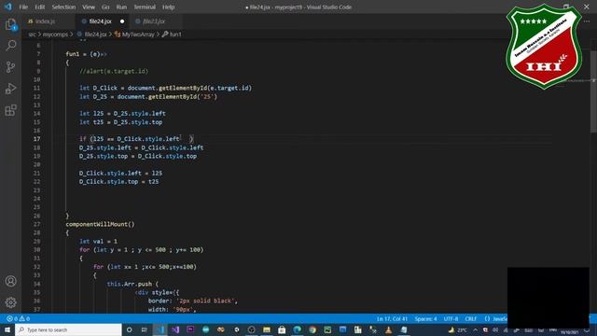Open the Search view in the activity bar
The width and height of the screenshot is (597, 336).
10,46
